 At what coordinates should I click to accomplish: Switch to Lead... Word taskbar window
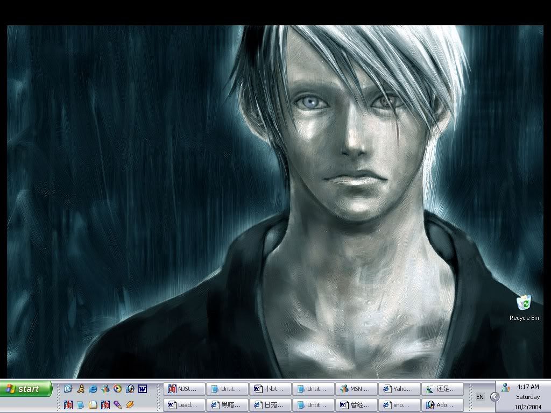[x=184, y=405]
